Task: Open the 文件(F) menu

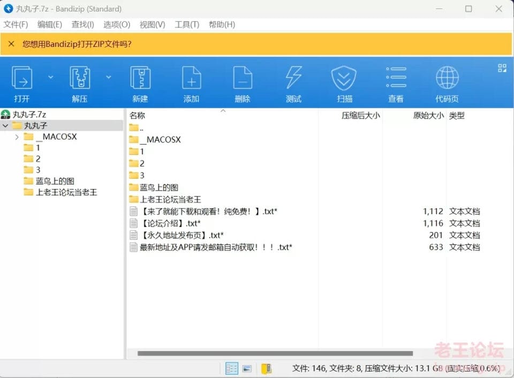Action: 16,25
